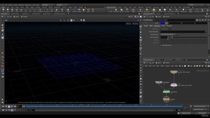
Task: Add a Point Light from shelf
Action: [x=116, y=10]
